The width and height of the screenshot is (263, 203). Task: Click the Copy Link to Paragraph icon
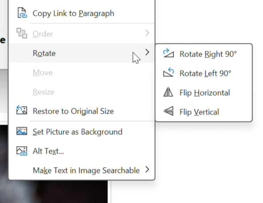pos(22,13)
